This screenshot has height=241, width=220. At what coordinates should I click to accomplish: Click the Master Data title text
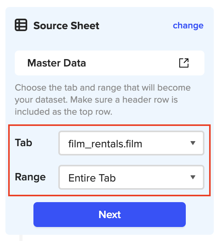click(x=57, y=63)
